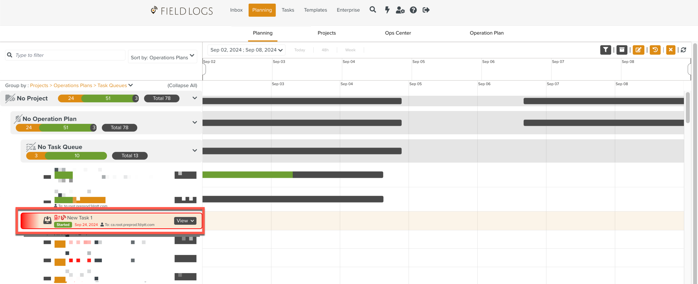
Task: Click the orange edit pencil icon
Action: pos(638,50)
